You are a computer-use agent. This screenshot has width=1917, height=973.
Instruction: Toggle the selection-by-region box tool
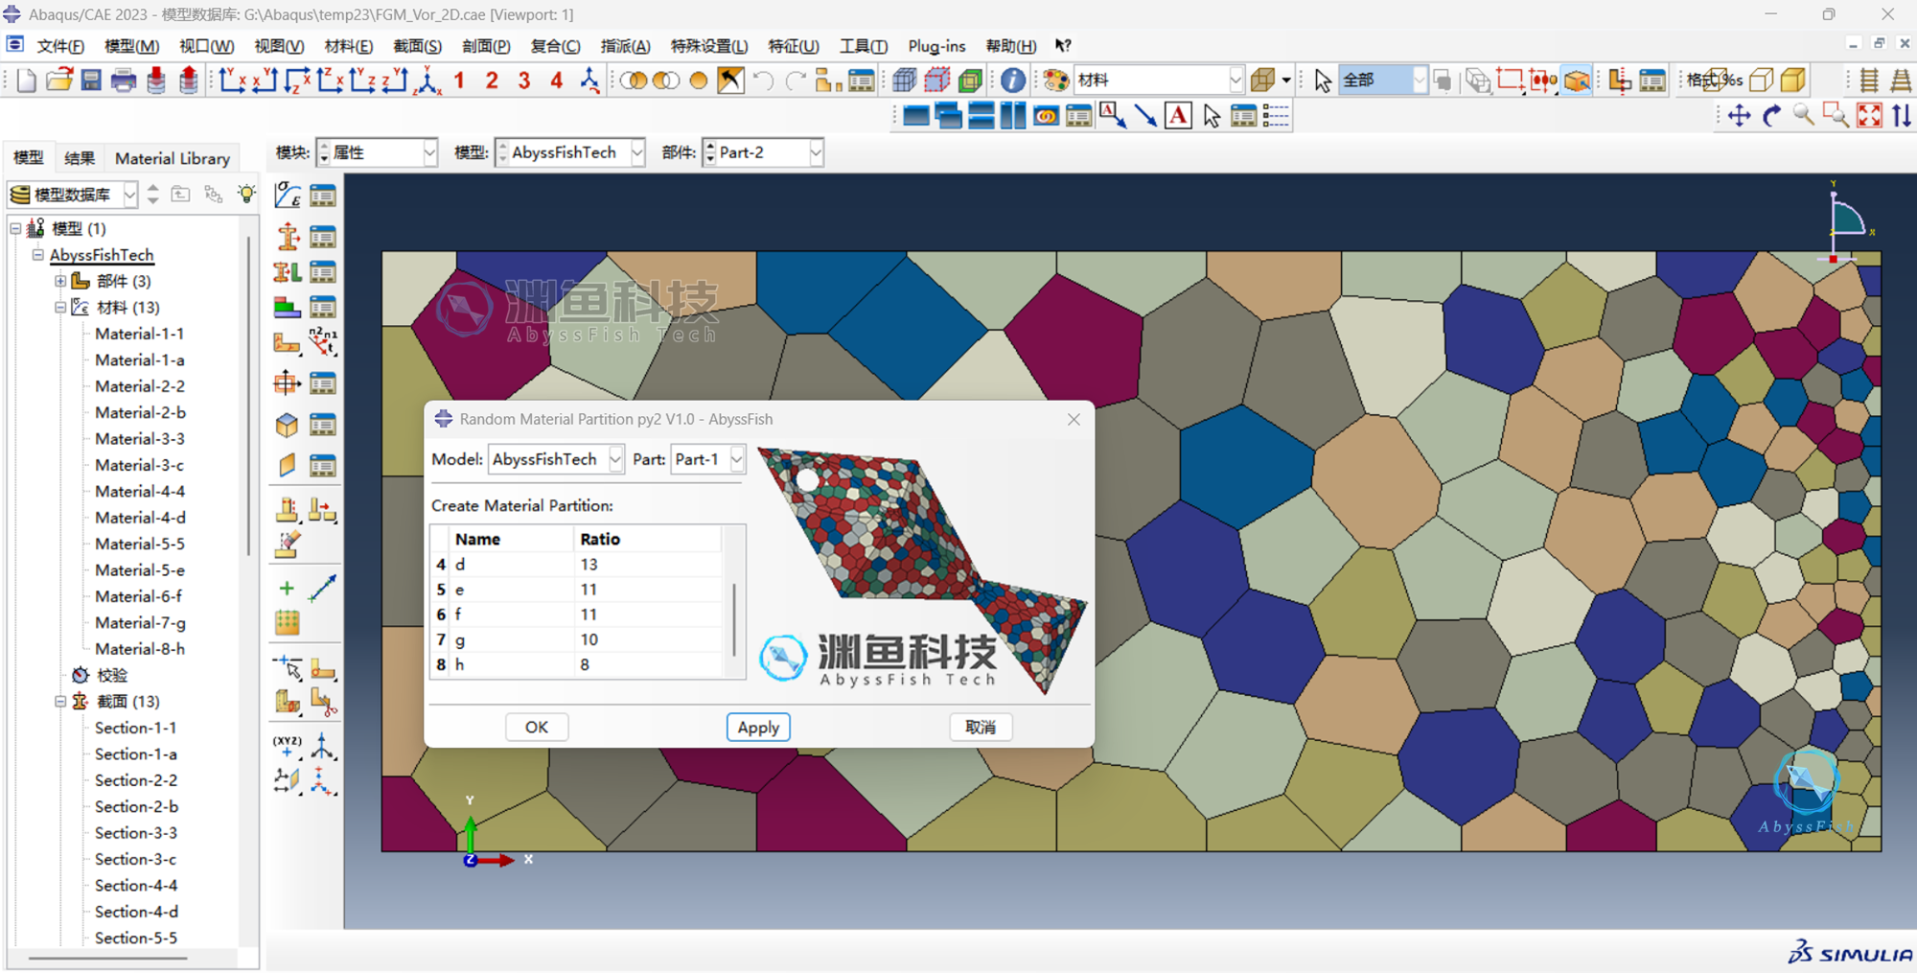pyautogui.click(x=1511, y=81)
